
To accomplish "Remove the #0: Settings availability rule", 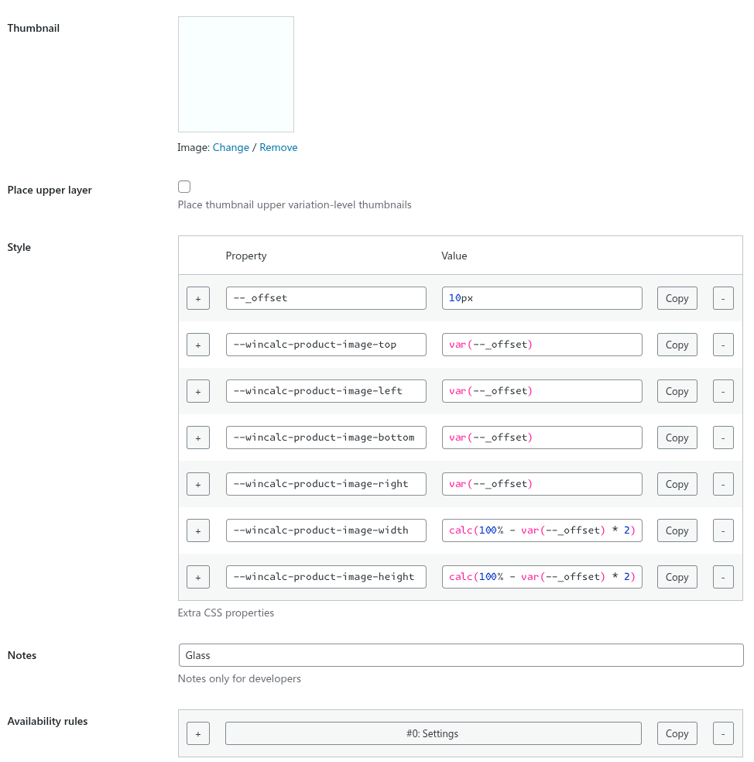I will point(723,733).
